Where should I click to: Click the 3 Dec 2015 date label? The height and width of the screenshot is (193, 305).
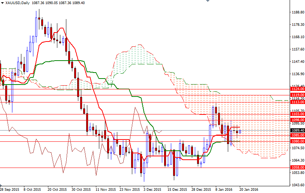pos(152,190)
